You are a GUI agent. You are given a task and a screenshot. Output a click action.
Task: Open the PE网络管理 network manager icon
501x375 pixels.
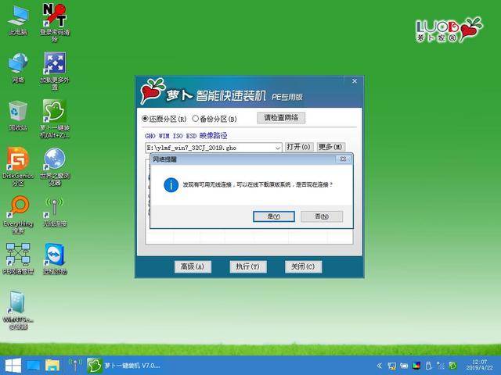click(18, 259)
